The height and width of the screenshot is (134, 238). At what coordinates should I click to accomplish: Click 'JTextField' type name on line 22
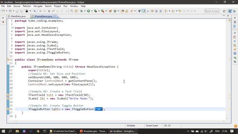(36, 95)
